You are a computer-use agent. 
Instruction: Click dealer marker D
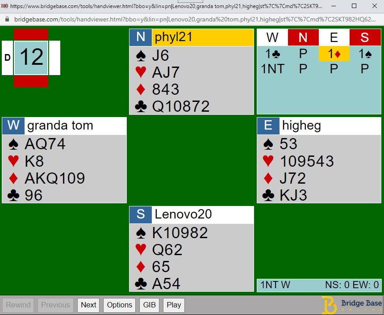click(x=7, y=58)
